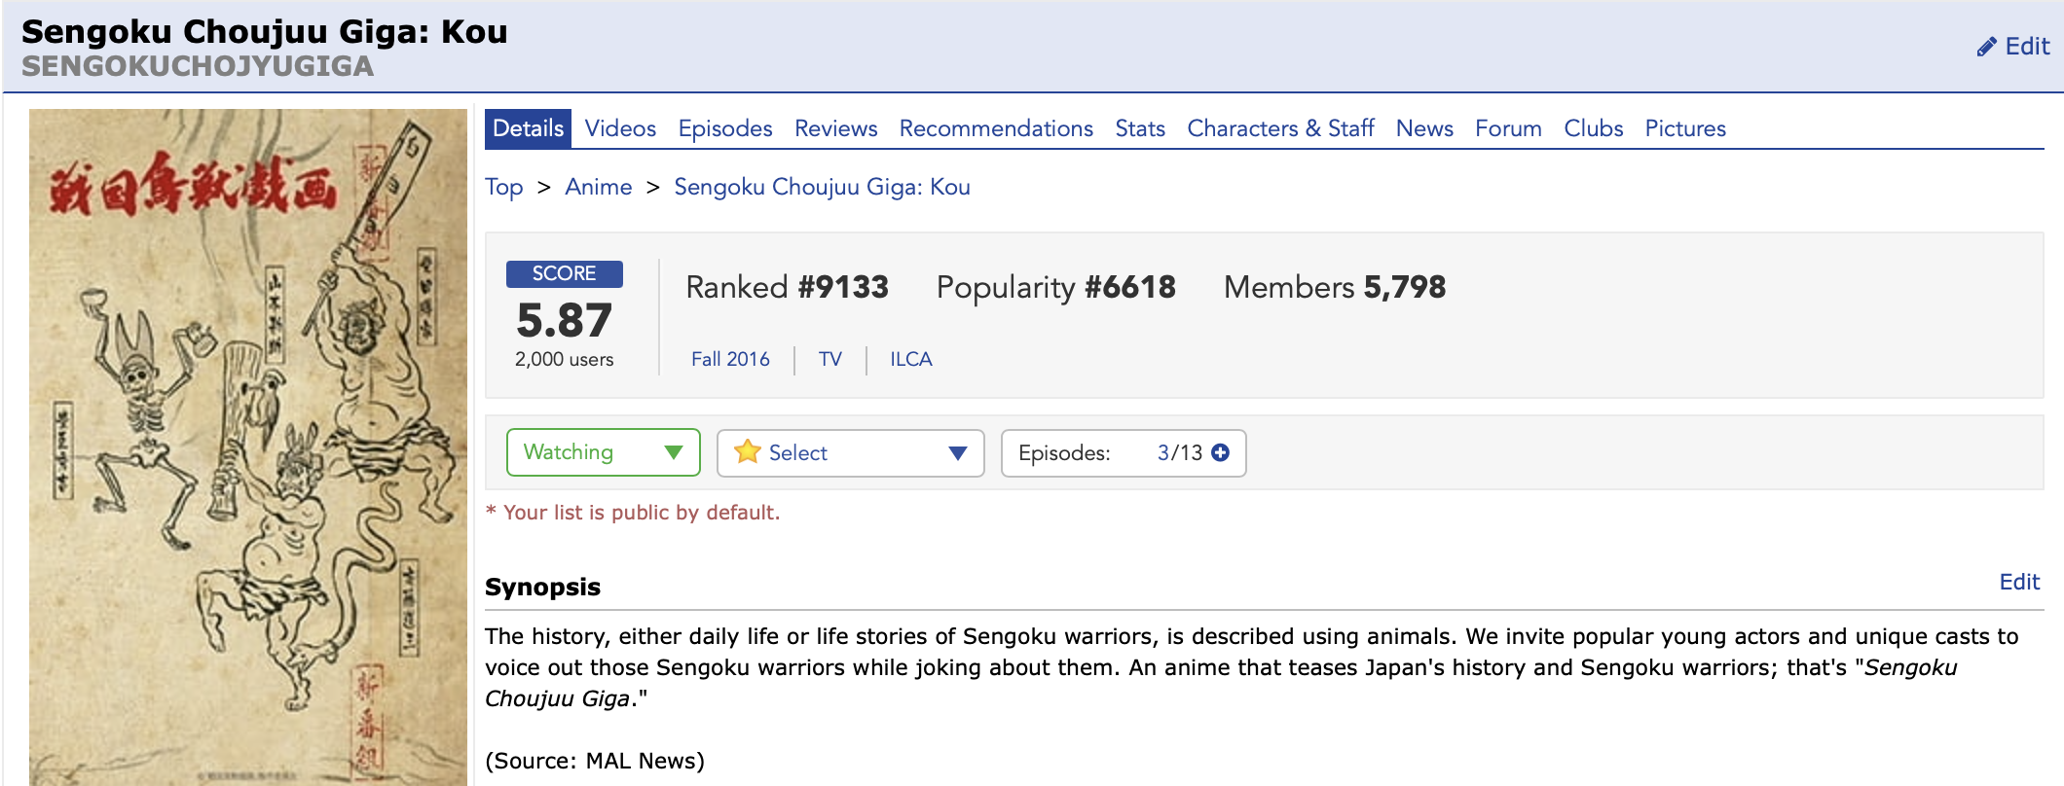Click the plus icon to increment episodes
This screenshot has width=2064, height=786.
(x=1220, y=452)
